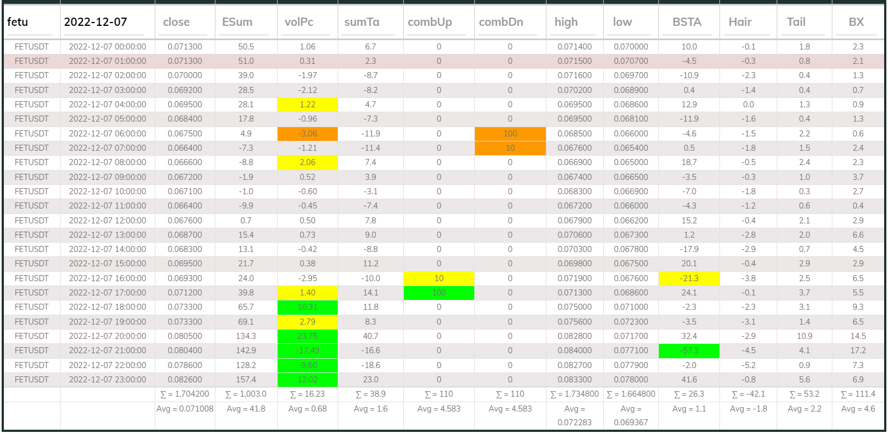
Task: Click the timestamp 2022-12-07 23:00:00
Action: [107, 380]
